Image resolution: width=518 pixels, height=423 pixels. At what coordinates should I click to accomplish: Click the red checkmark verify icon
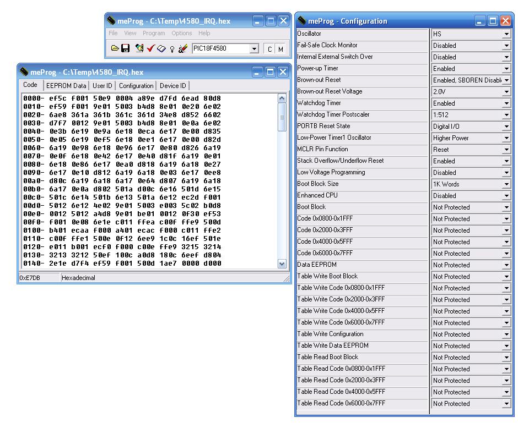tap(150, 48)
